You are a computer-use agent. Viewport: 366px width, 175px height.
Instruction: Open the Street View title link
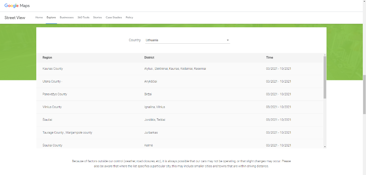point(15,17)
